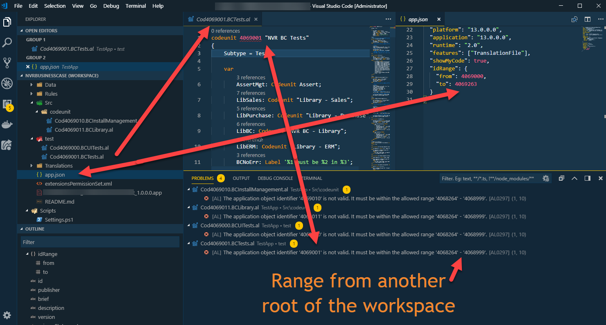Open the Manage settings gear at bottom left
The image size is (606, 325).
[7, 315]
